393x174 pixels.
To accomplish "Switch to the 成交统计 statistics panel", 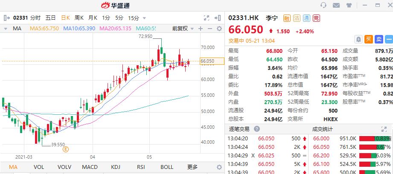I will 322,129.
